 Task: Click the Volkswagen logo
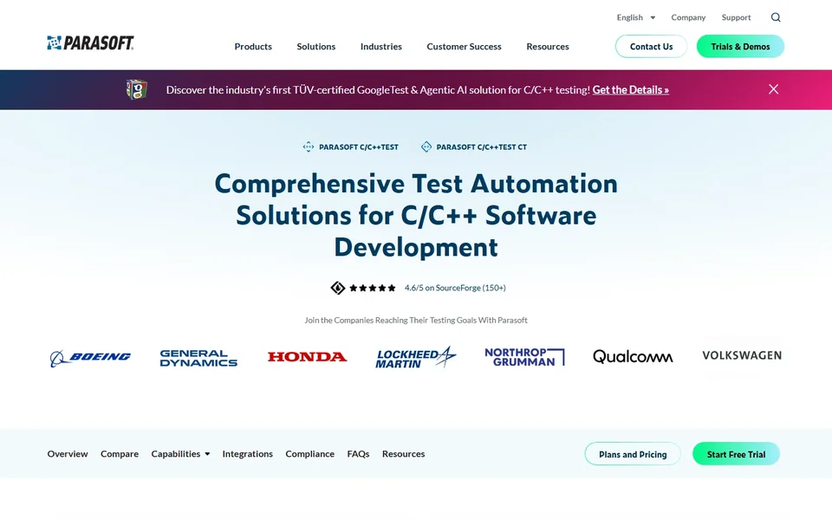pos(742,355)
